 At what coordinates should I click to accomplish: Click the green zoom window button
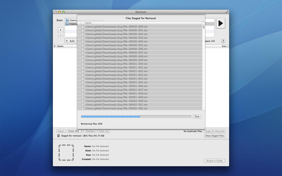click(63, 12)
